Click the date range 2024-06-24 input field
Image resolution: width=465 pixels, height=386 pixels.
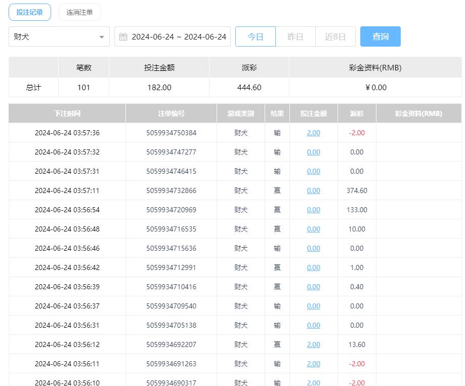pos(179,37)
